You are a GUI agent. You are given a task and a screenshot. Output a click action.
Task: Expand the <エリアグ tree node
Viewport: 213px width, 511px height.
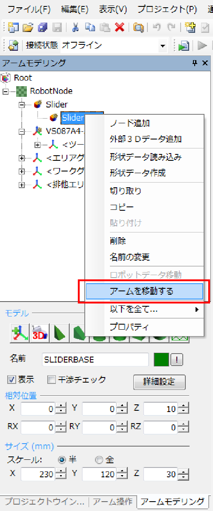(x=22, y=158)
